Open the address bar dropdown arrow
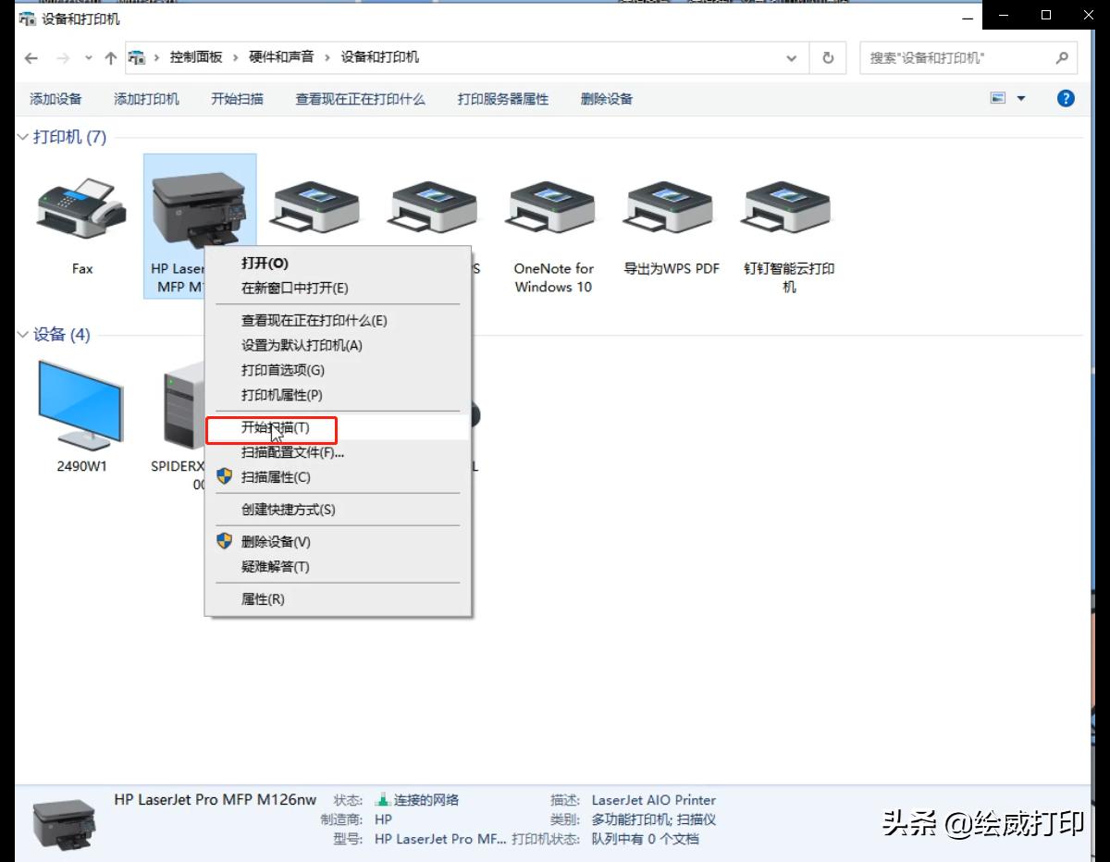This screenshot has height=862, width=1110. pos(791,57)
